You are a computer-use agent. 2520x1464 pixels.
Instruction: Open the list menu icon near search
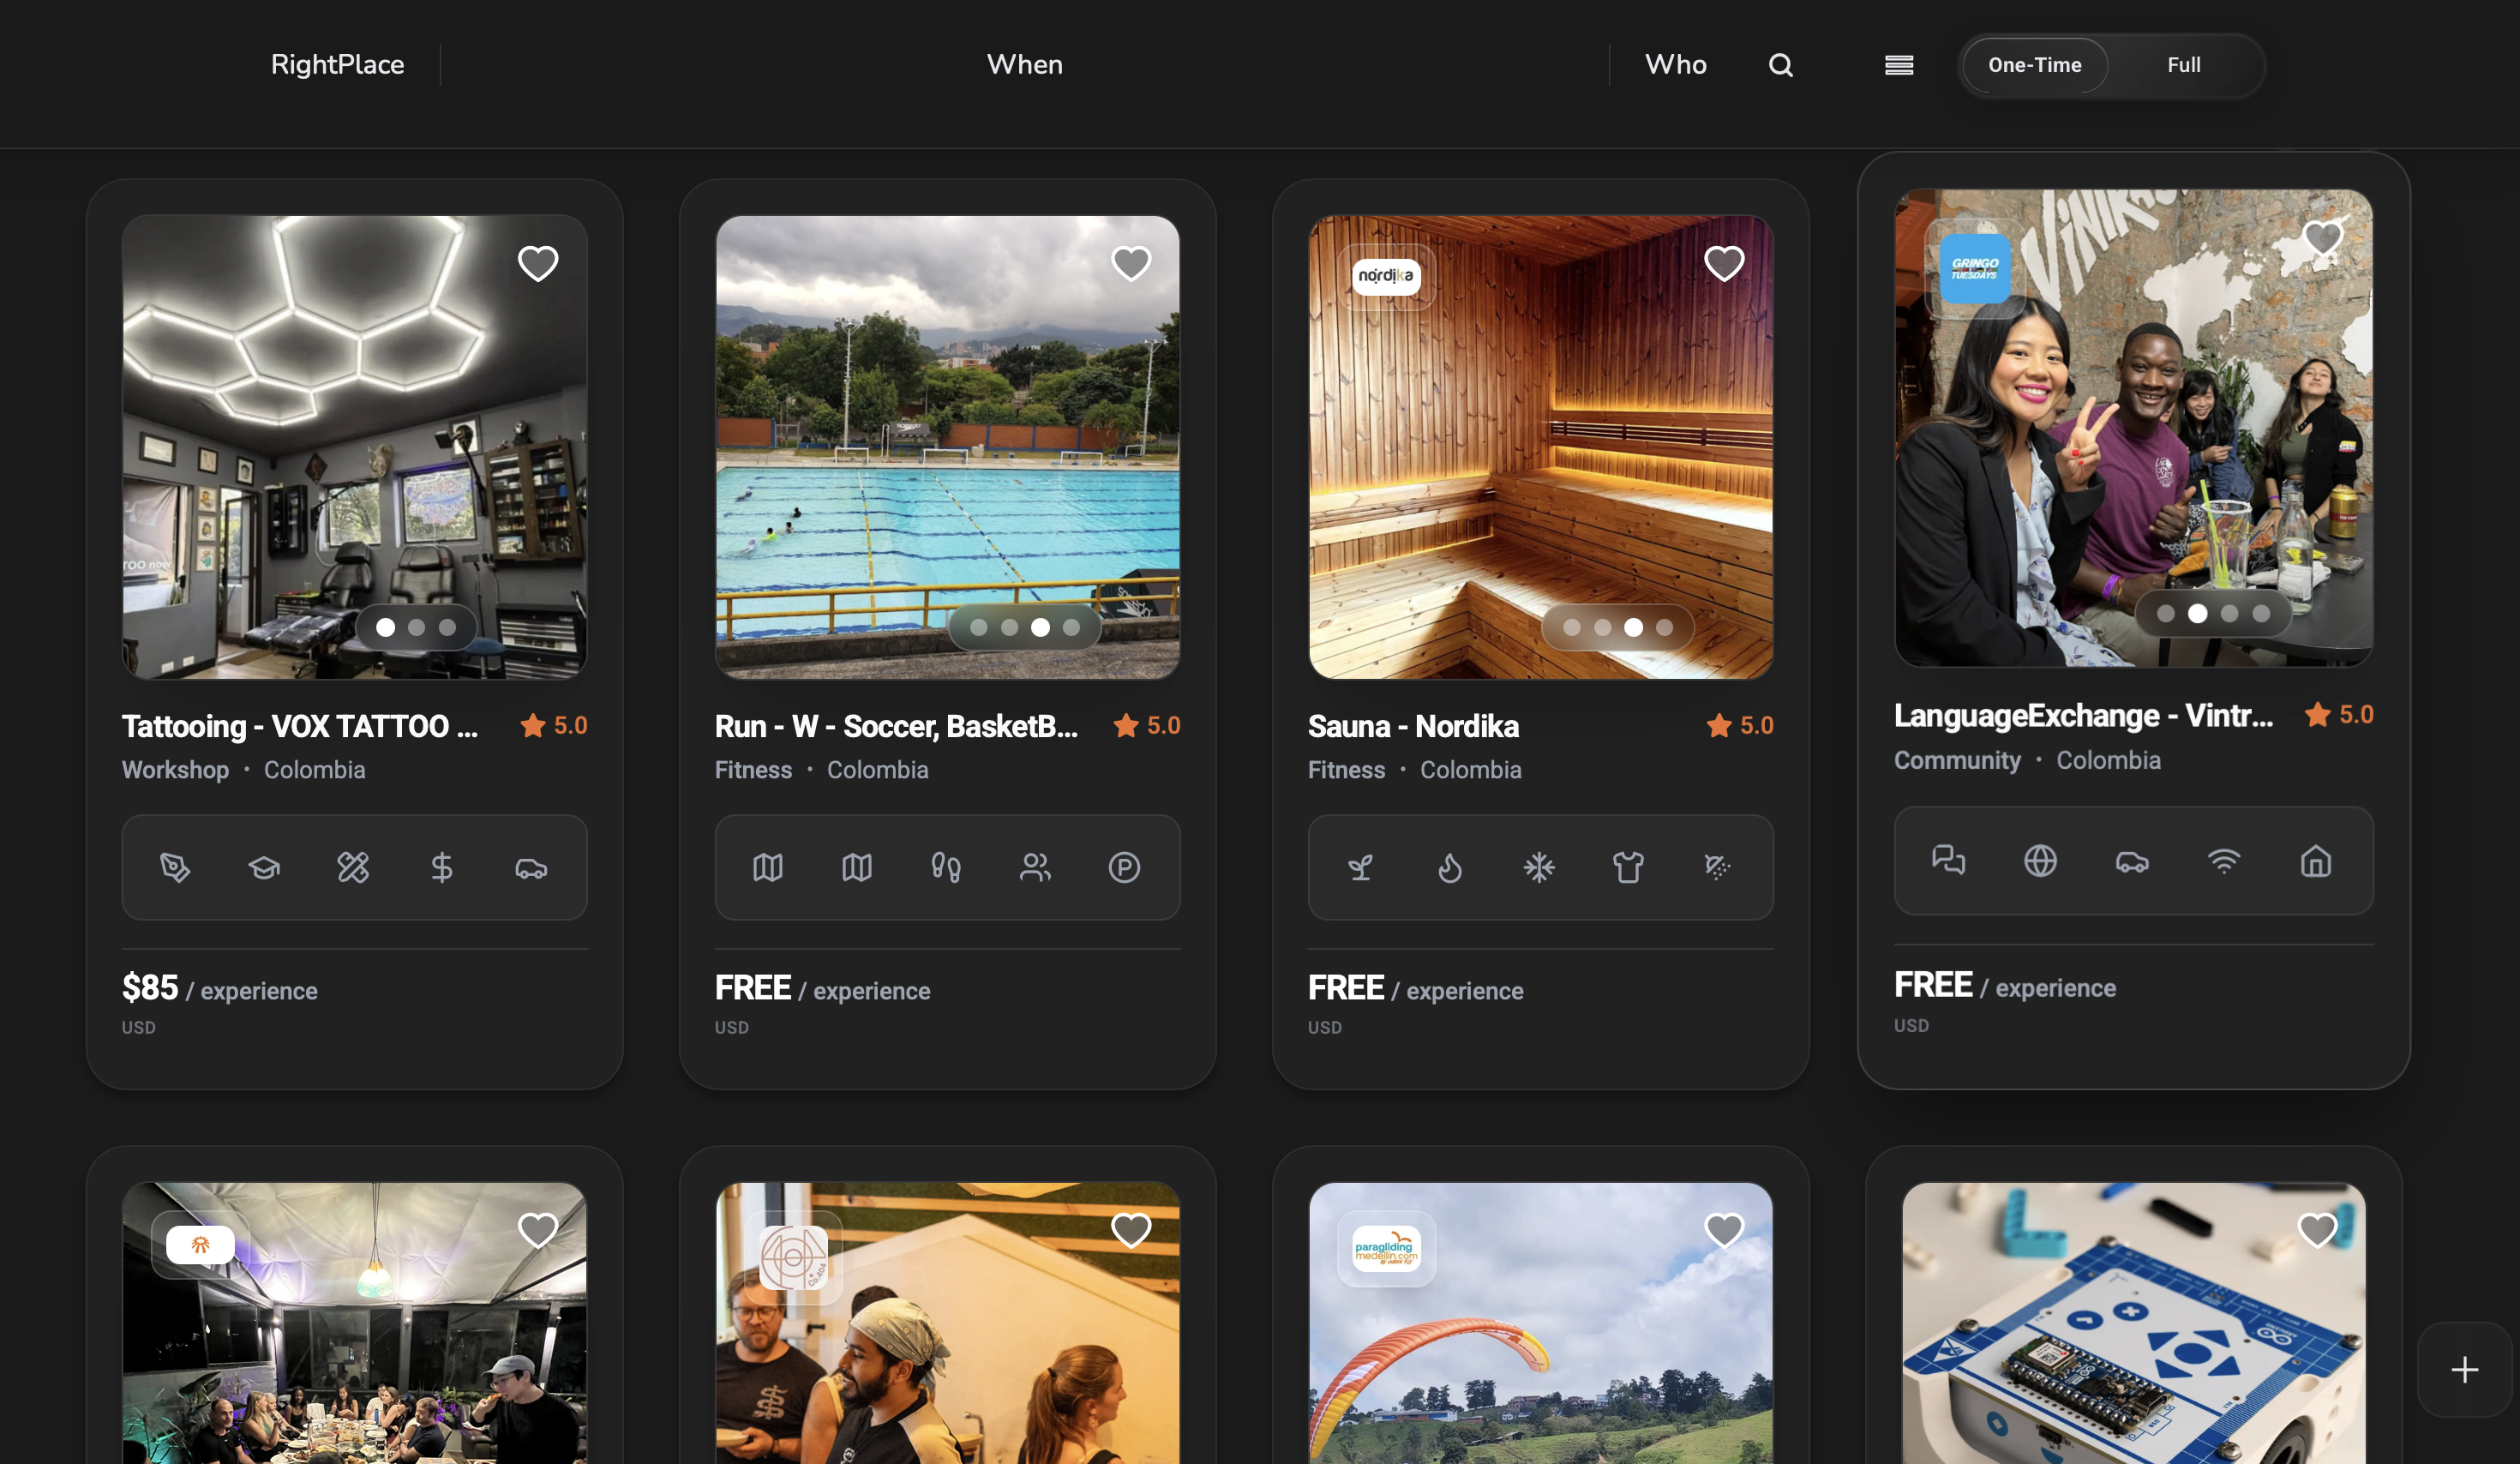click(x=1899, y=64)
